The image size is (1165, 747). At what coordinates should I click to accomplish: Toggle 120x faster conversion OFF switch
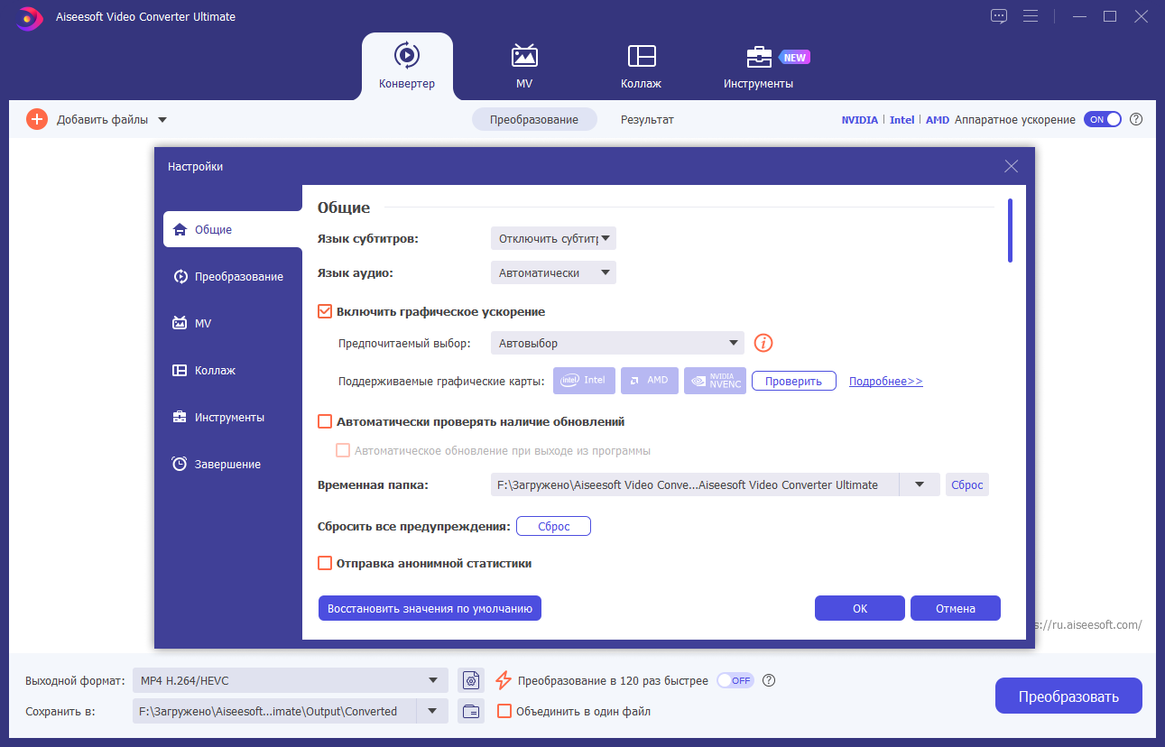tap(735, 680)
